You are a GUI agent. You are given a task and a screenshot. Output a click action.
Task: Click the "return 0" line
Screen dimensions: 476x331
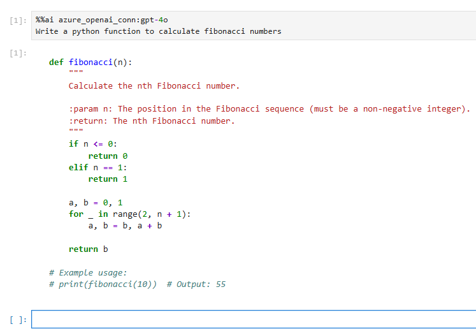click(108, 156)
